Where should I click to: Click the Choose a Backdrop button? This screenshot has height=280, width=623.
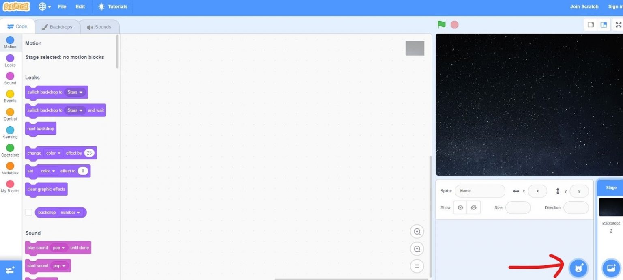coord(611,268)
